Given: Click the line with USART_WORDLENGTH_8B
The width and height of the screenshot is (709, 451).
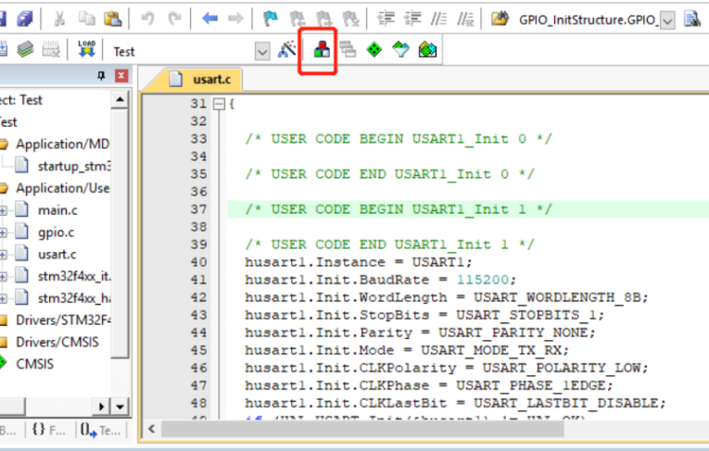Looking at the screenshot, I should tap(447, 298).
